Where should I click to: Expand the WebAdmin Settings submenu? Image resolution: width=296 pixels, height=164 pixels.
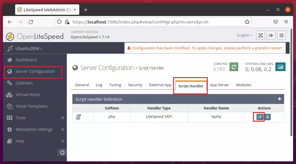63,129
